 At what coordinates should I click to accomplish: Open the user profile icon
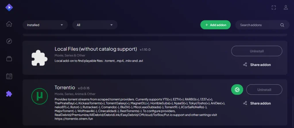click(x=286, y=7)
